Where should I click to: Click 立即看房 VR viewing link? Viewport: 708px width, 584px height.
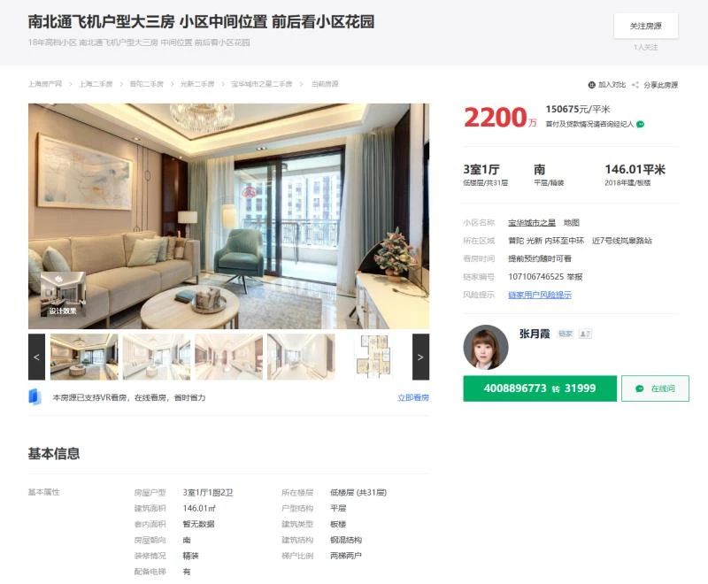413,397
